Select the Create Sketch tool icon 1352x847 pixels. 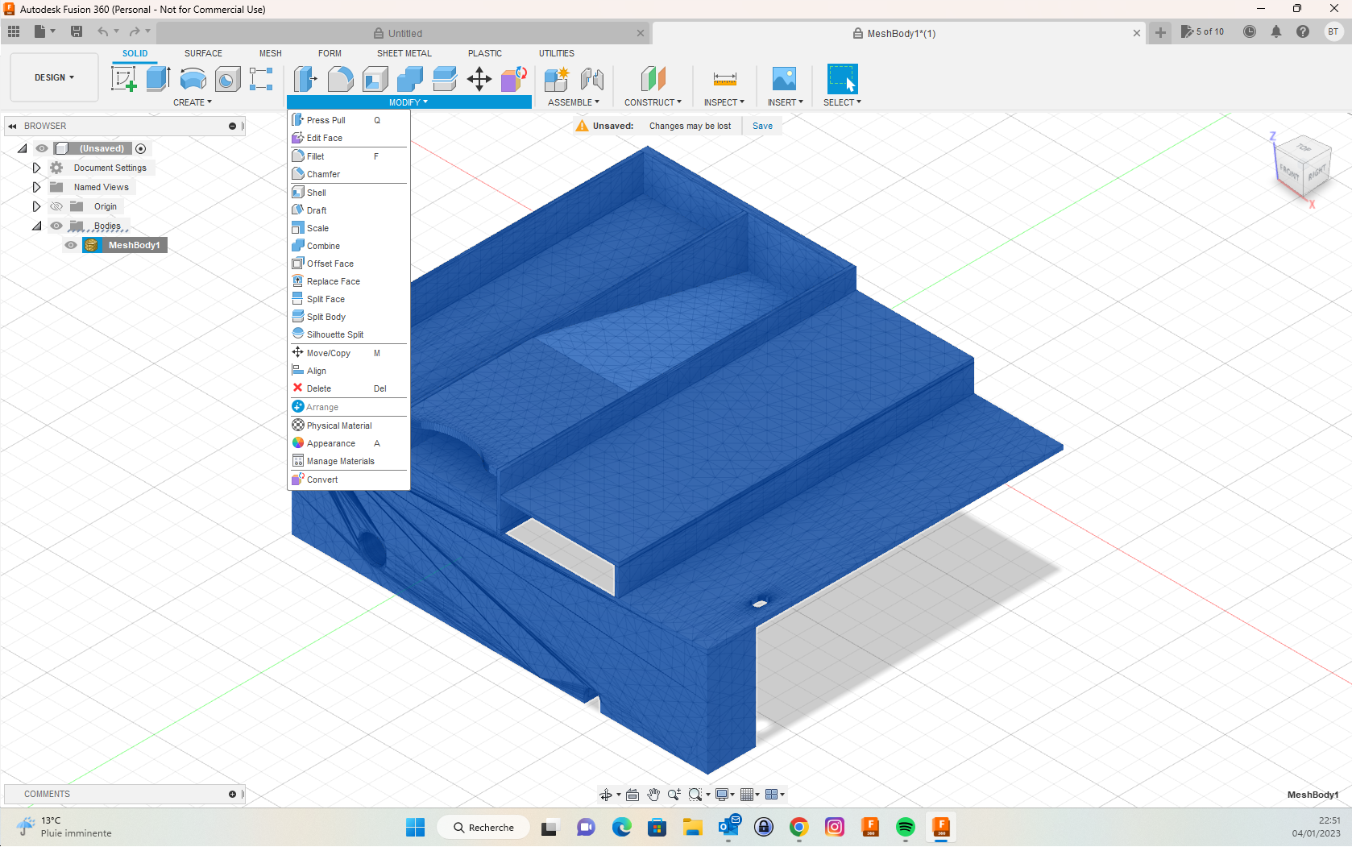tap(123, 79)
